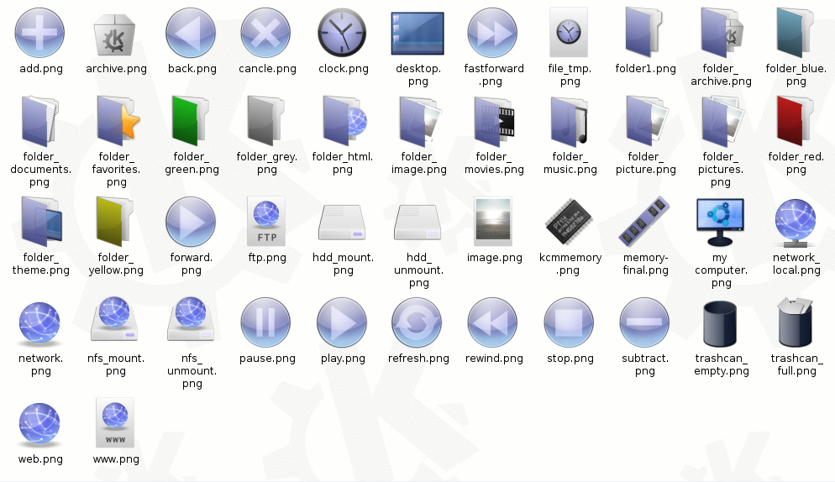Select the folder_picture.png icon

tap(646, 122)
